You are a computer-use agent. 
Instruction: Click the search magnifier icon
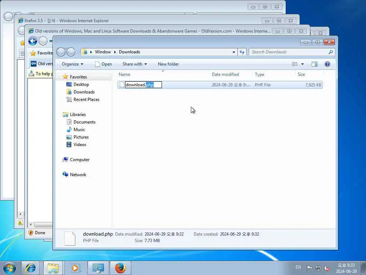(x=331, y=52)
